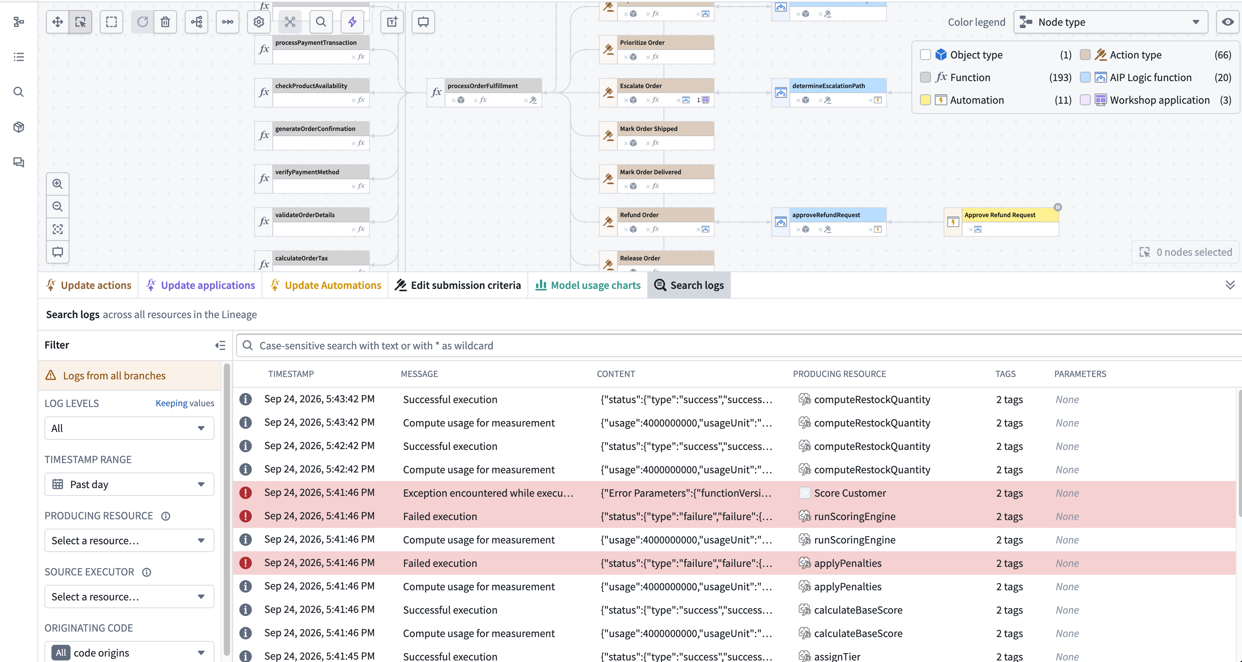Click the trash delete icon
Viewport: 1242px width, 662px height.
point(165,22)
